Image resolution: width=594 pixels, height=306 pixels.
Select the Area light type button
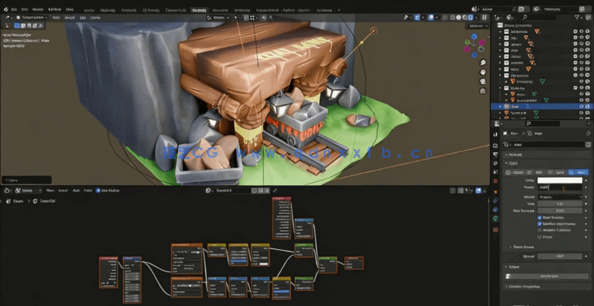coord(578,172)
